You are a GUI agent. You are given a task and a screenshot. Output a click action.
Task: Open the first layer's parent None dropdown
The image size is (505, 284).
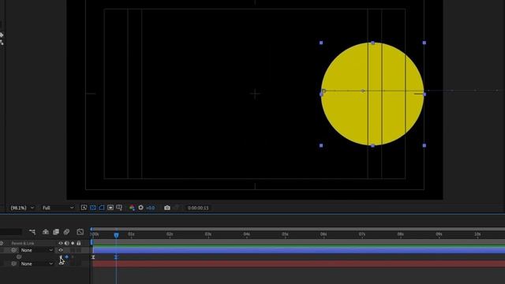tap(36, 250)
